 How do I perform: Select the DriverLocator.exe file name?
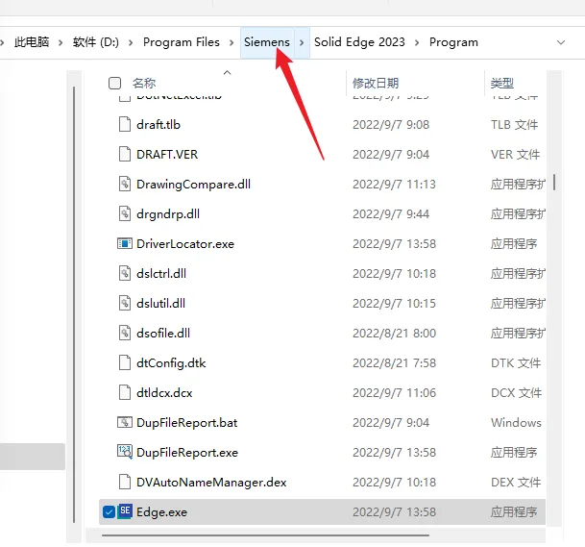point(185,244)
